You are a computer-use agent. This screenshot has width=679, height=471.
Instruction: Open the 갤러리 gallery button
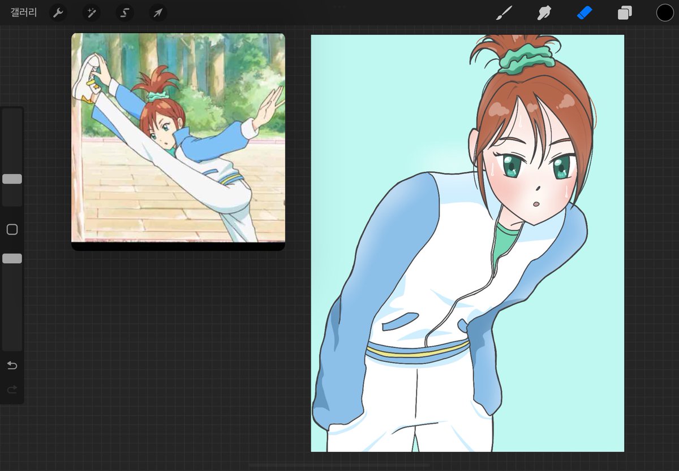[24, 12]
